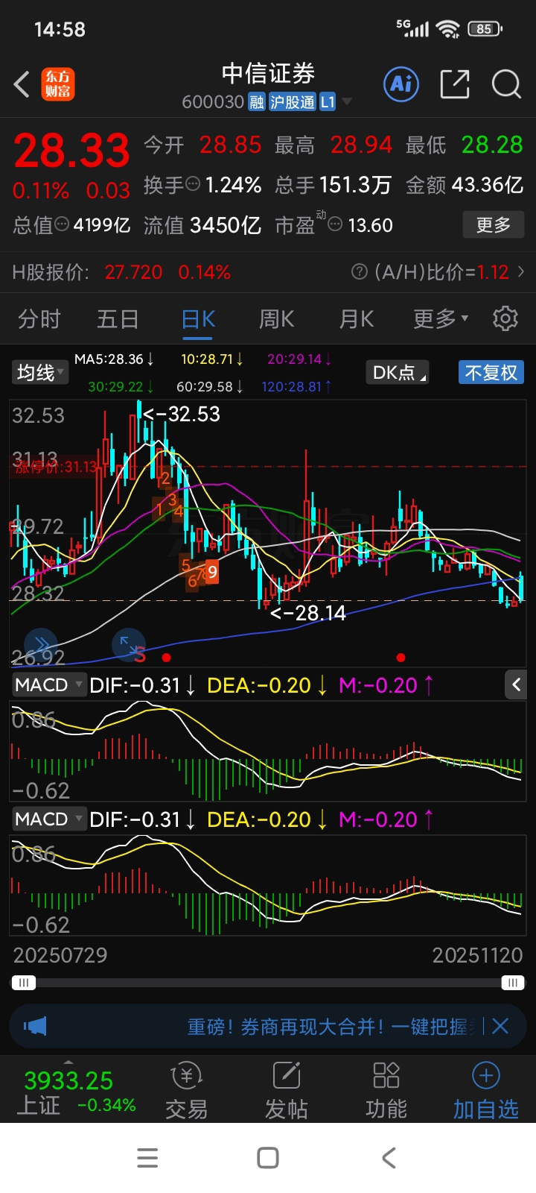Viewport: 536px width, 1193px height.
Task: Tap Android home square button
Action: point(268,1158)
